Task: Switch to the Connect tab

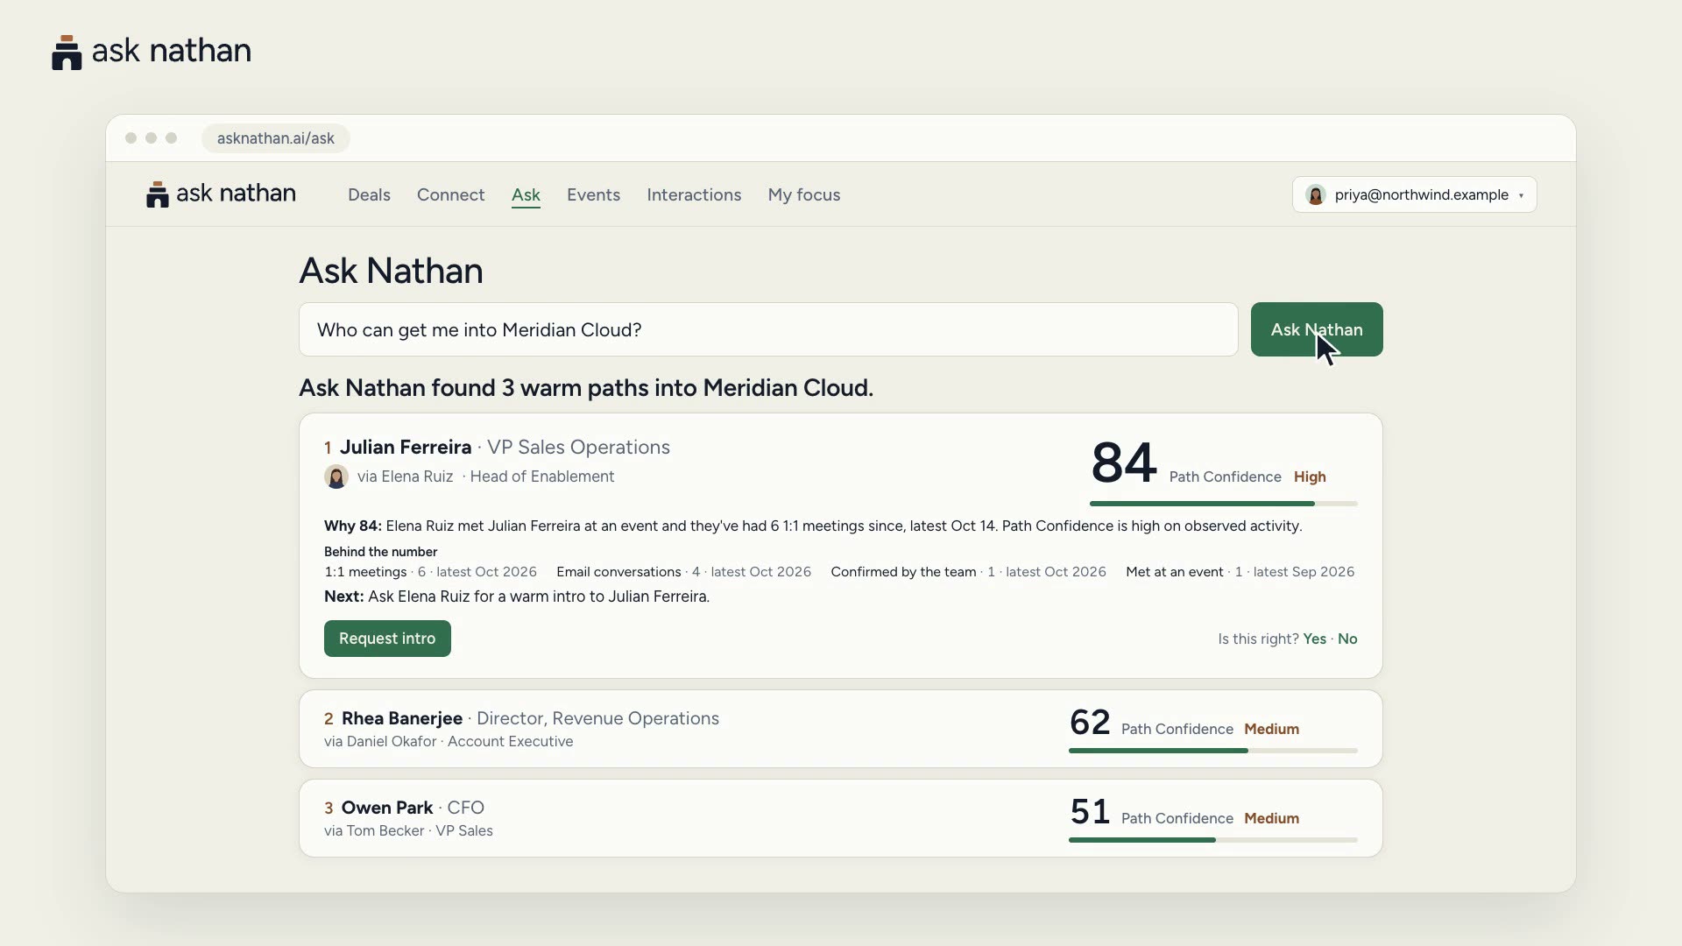Action: [450, 194]
